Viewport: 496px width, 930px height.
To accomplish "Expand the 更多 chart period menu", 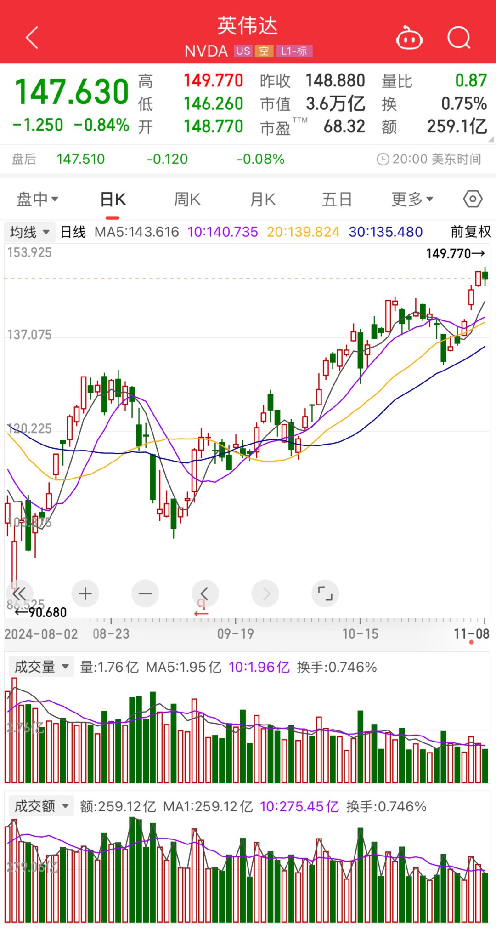I will [x=412, y=199].
